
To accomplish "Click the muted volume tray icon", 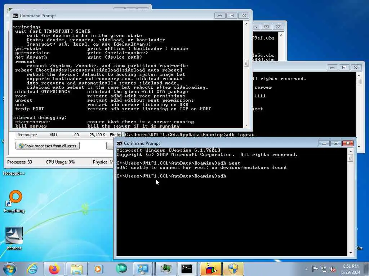I will tap(333, 269).
